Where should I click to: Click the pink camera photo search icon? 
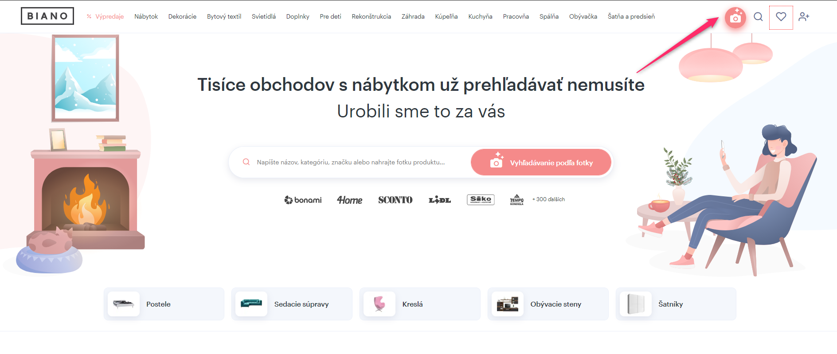[x=735, y=18]
